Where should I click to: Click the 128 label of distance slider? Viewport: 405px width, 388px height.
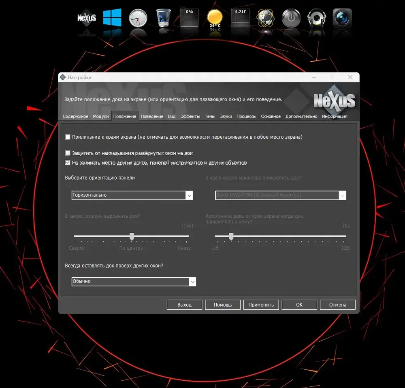(345, 248)
